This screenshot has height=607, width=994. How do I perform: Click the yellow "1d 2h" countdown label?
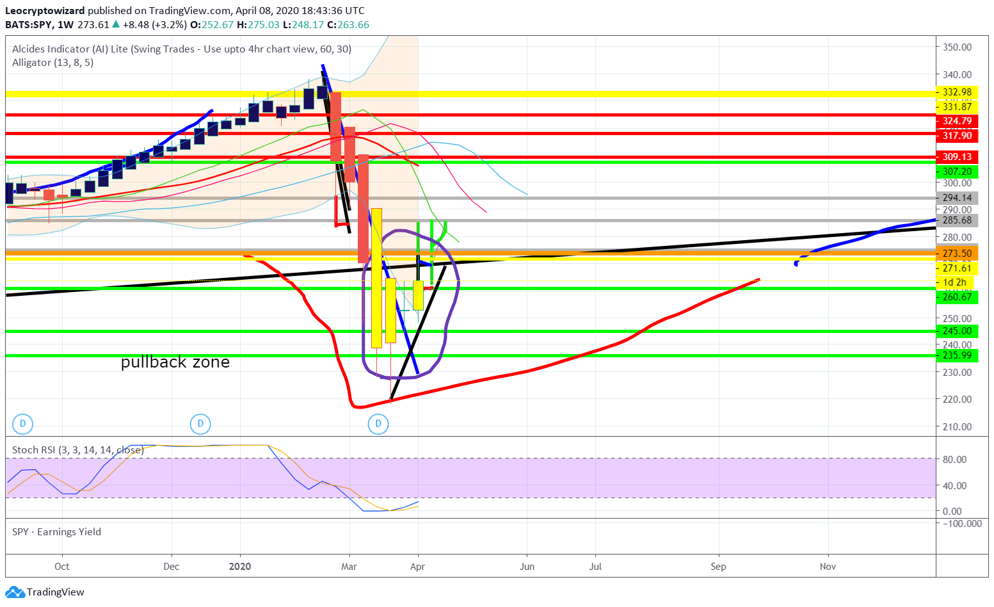[x=955, y=282]
